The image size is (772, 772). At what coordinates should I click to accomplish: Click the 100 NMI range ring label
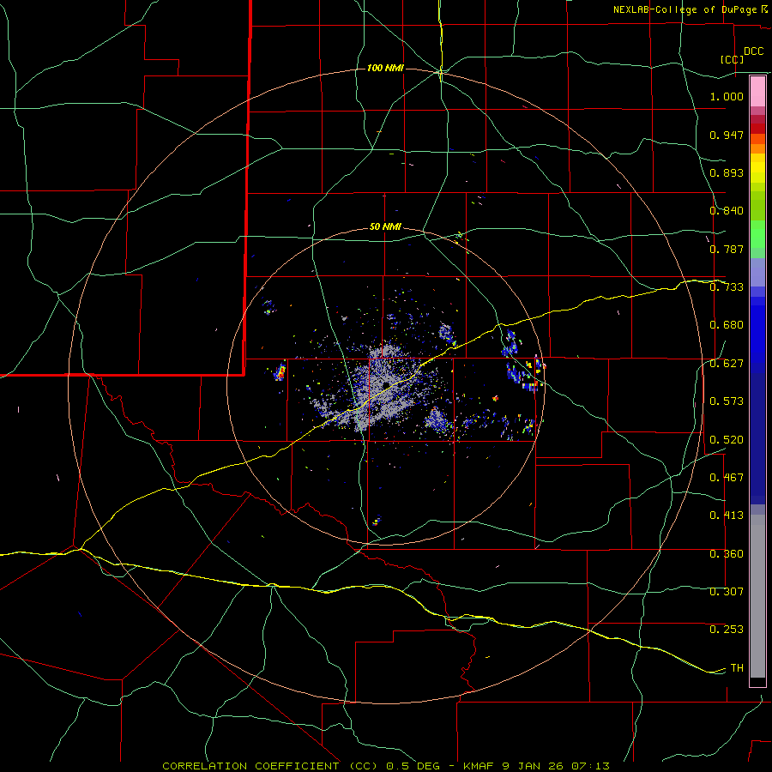pos(385,68)
